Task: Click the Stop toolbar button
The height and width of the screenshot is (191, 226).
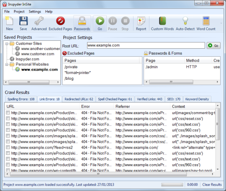Action: [125, 23]
